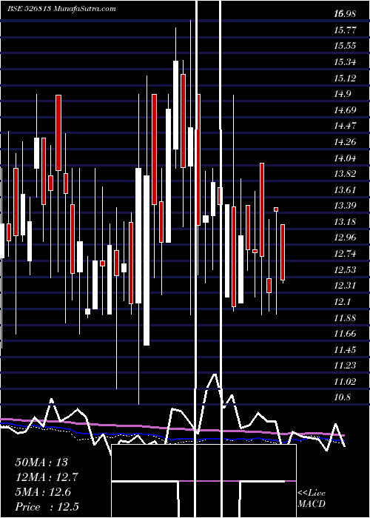
Task: Click the 12.53 price axis label
Action: pyautogui.click(x=346, y=270)
